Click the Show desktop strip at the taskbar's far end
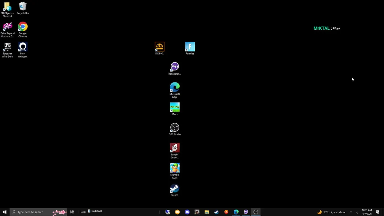 383,212
